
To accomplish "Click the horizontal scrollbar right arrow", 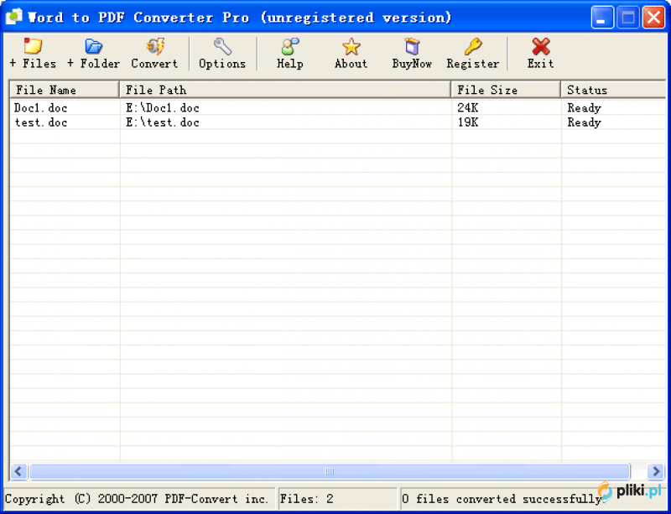I will click(x=656, y=471).
